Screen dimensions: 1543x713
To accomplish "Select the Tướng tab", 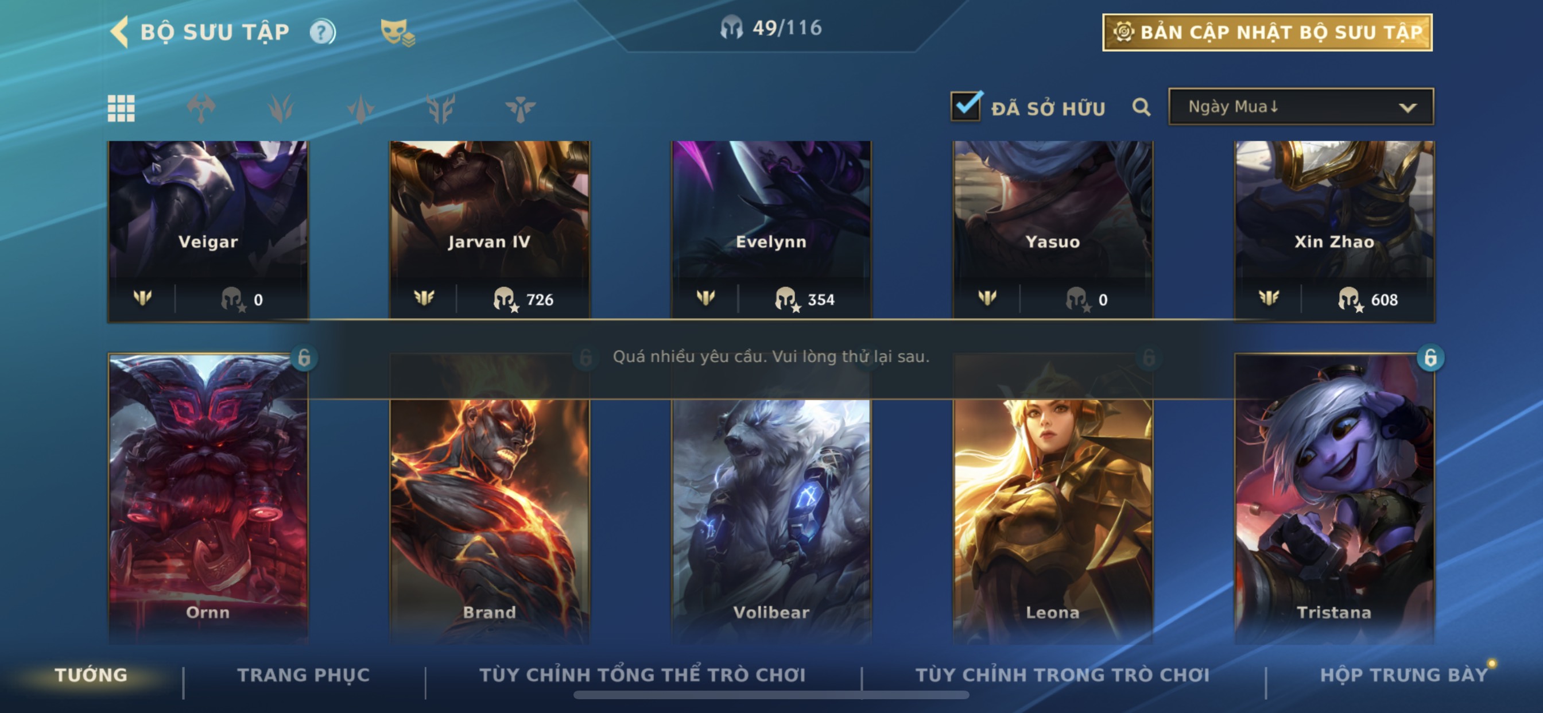I will 91,675.
